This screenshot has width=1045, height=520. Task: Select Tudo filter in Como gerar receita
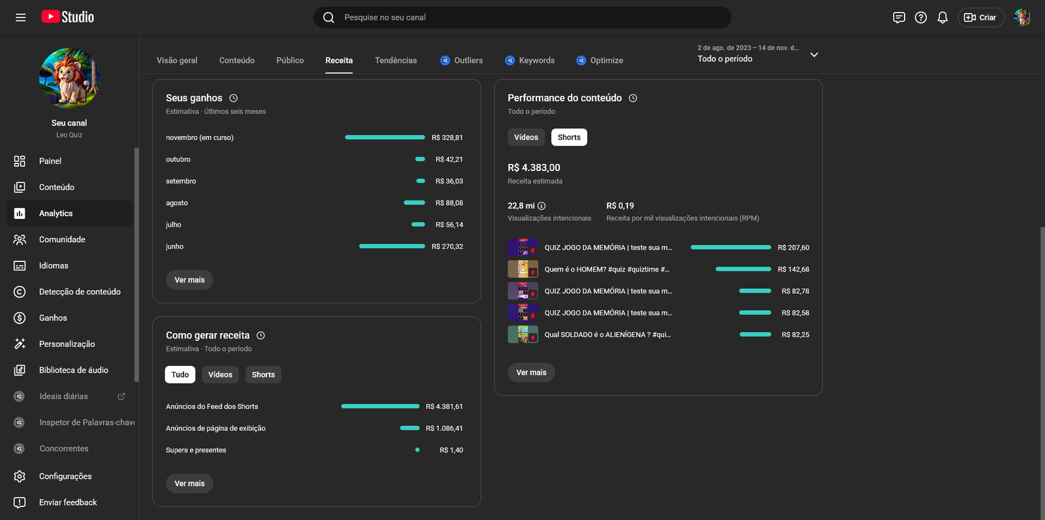[x=180, y=374]
